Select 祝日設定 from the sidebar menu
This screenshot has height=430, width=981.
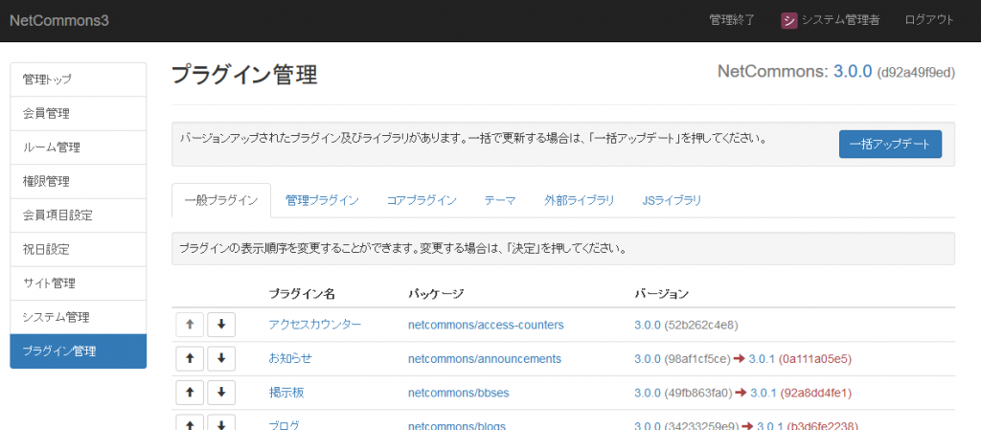78,249
